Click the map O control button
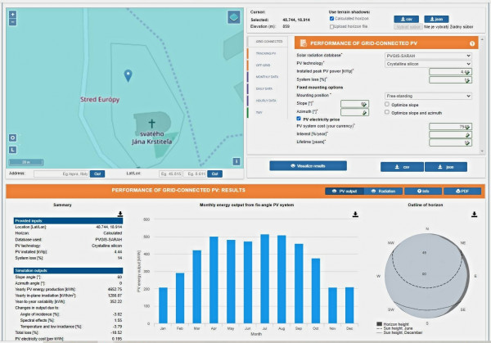 click(12, 138)
